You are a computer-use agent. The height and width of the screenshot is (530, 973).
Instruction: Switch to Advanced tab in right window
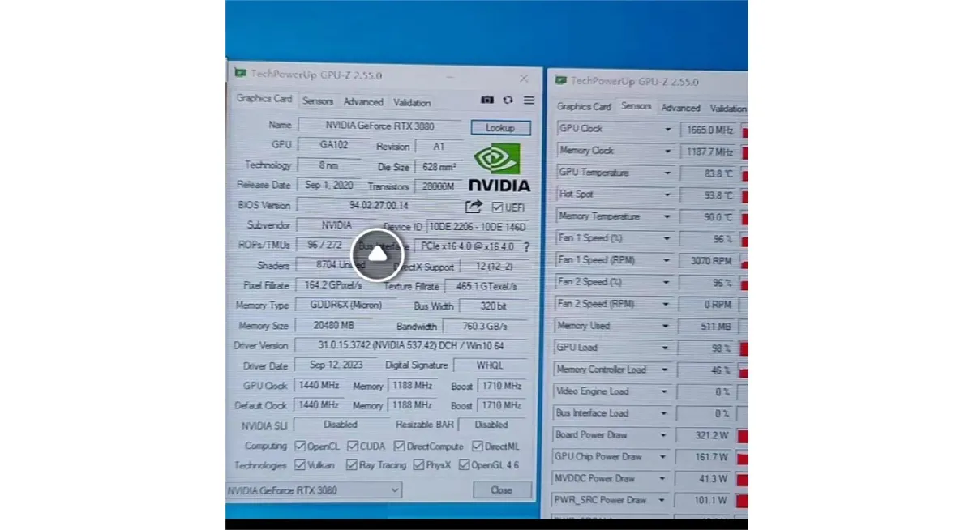(x=680, y=108)
